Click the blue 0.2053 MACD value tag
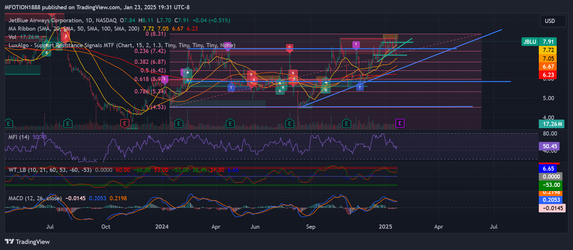The height and width of the screenshot is (250, 573). (551, 200)
